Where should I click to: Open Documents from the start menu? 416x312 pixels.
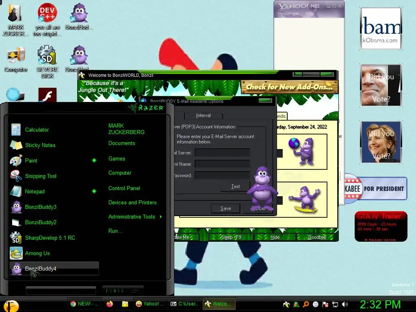pos(121,143)
